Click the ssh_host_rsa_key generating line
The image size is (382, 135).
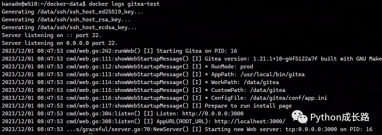tap(66, 20)
